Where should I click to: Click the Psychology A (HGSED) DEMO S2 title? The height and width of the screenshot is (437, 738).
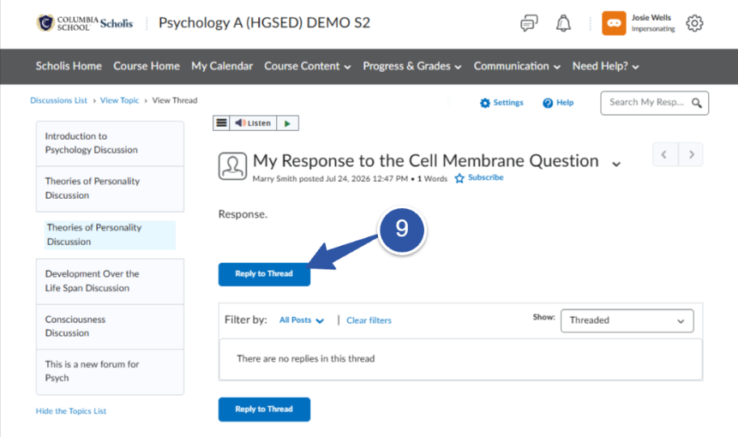tap(264, 22)
